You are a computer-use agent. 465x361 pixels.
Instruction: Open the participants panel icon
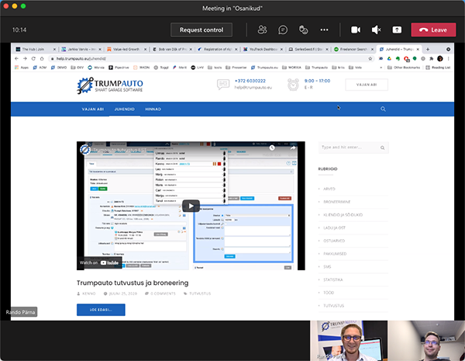pos(262,30)
